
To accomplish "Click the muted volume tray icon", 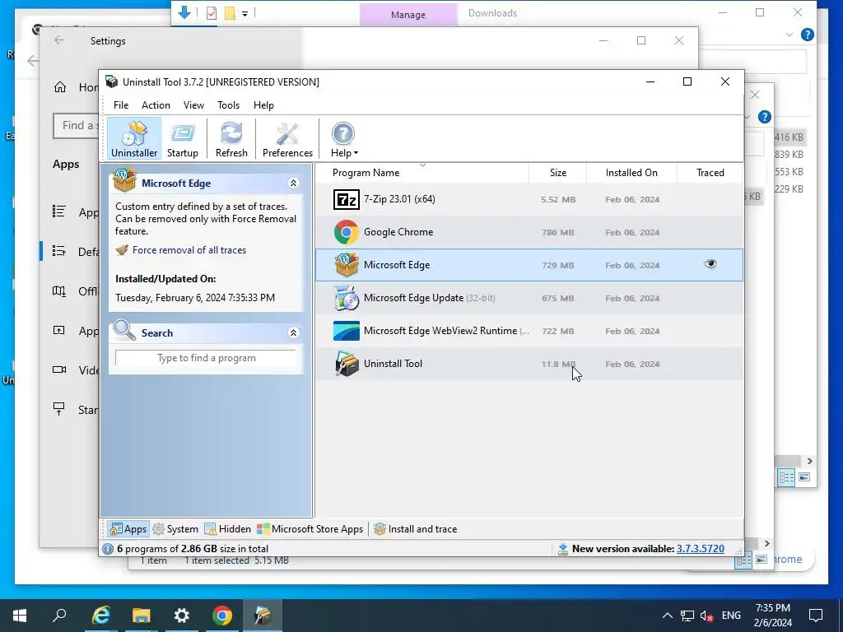I will [x=707, y=616].
